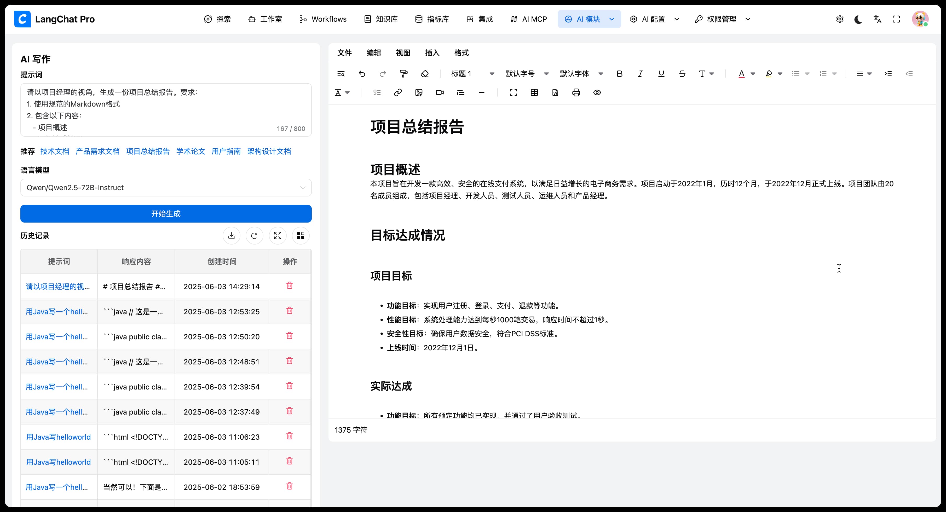Insert an image into the document
The width and height of the screenshot is (946, 512).
(x=419, y=92)
